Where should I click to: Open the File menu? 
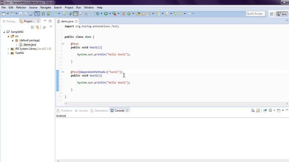(4, 8)
